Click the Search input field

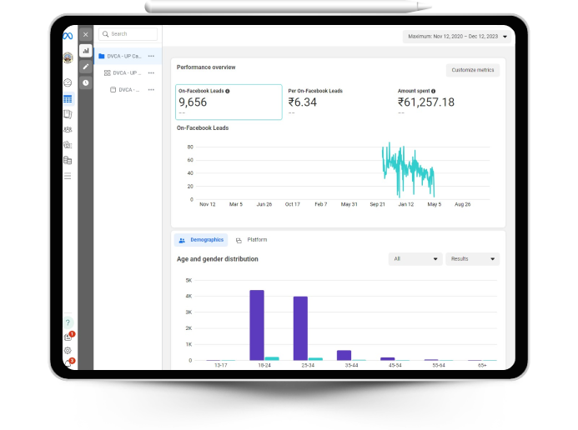click(x=128, y=34)
